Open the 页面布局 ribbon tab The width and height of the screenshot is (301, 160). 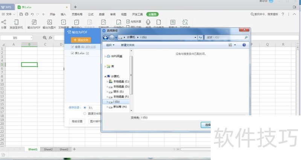(x=77, y=14)
